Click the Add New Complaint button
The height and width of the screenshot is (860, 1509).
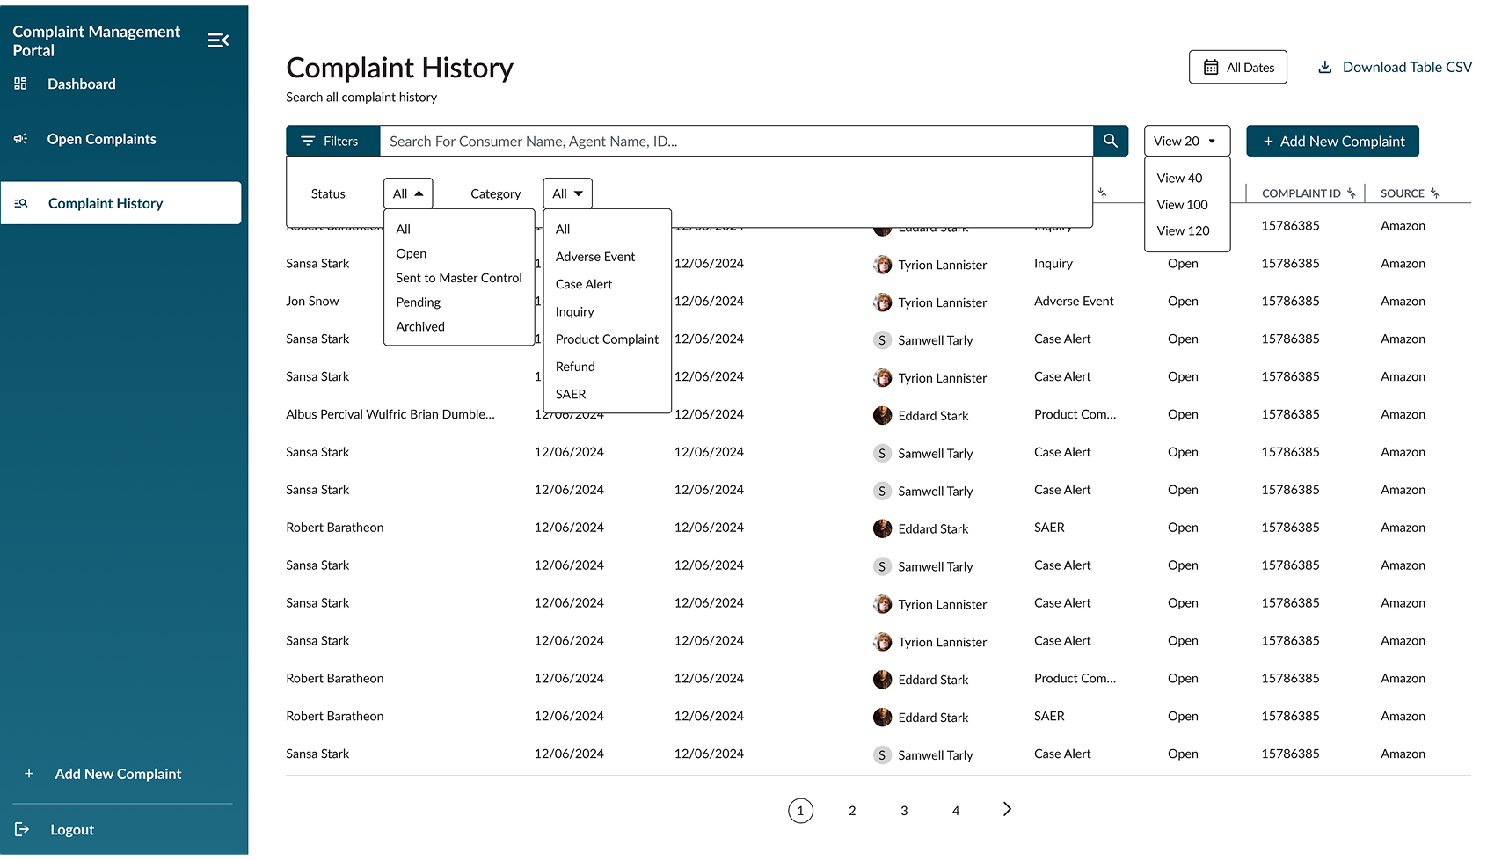tap(1332, 141)
